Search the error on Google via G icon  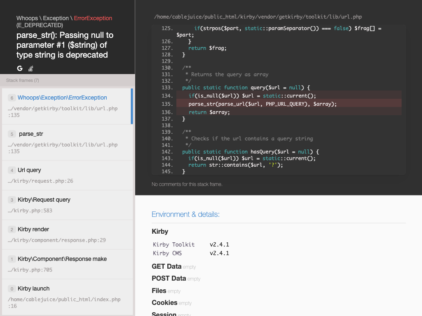(x=20, y=68)
